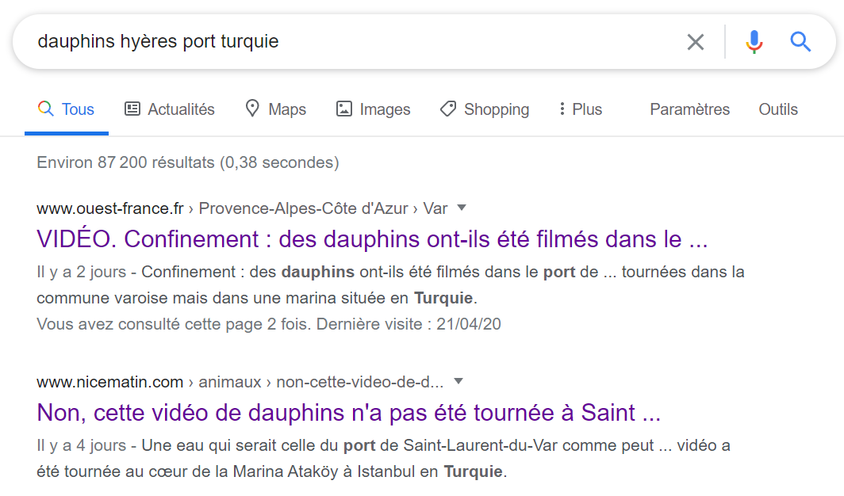This screenshot has height=496, width=844.
Task: Click 'Vous avez consulté cette page 2 fois' note
Action: click(269, 324)
